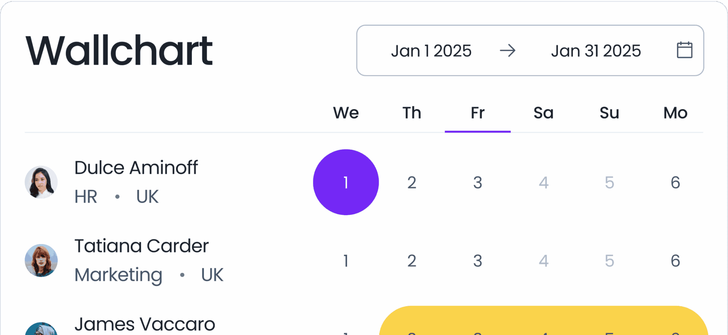Click James Vaccaro's yellow leave bar
The height and width of the screenshot is (335, 728).
543,321
